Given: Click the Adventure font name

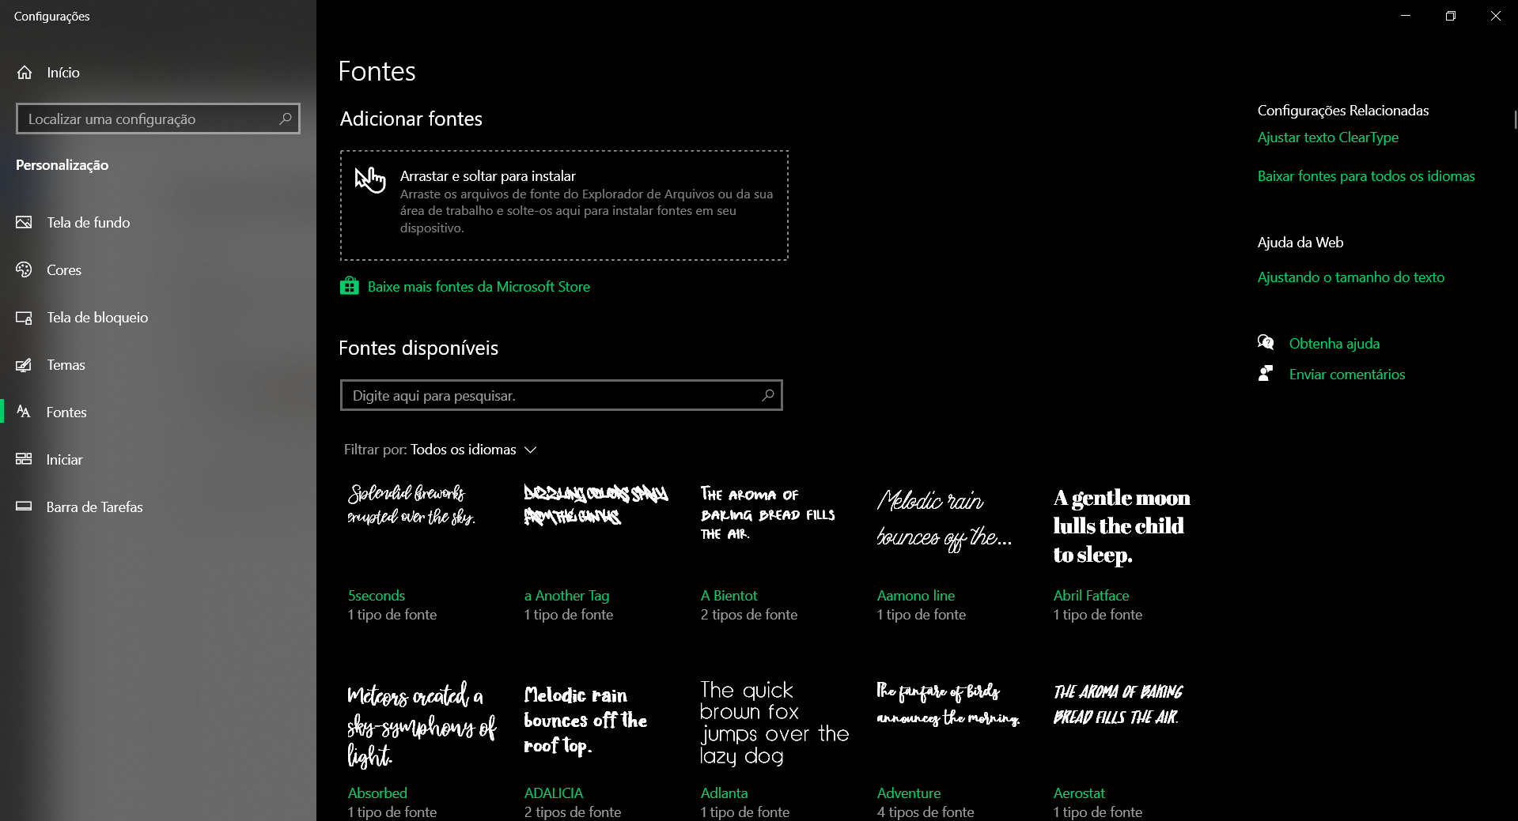Looking at the screenshot, I should click(909, 793).
